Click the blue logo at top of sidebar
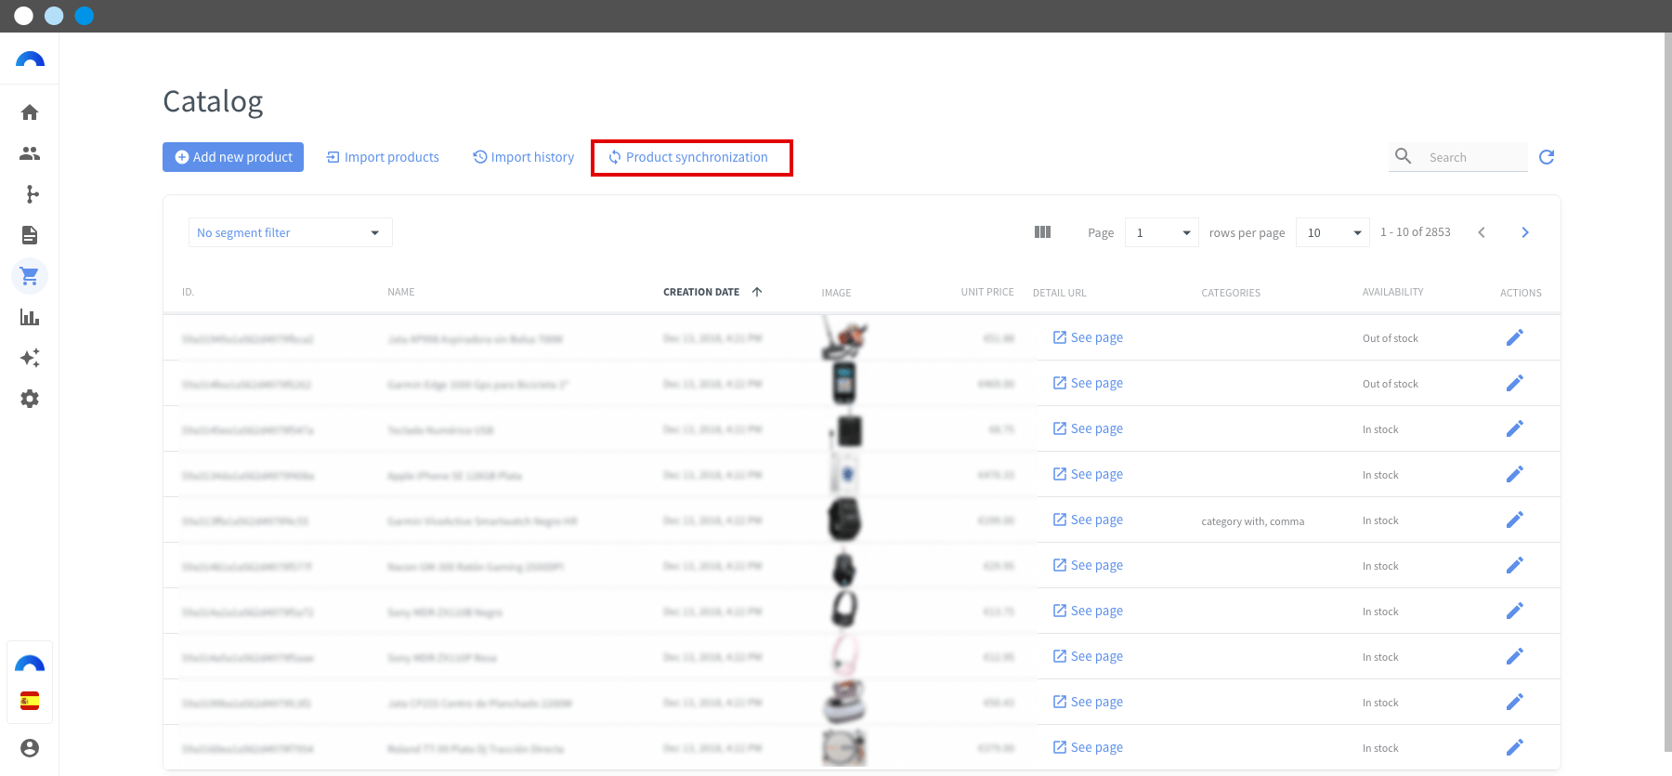 click(30, 59)
